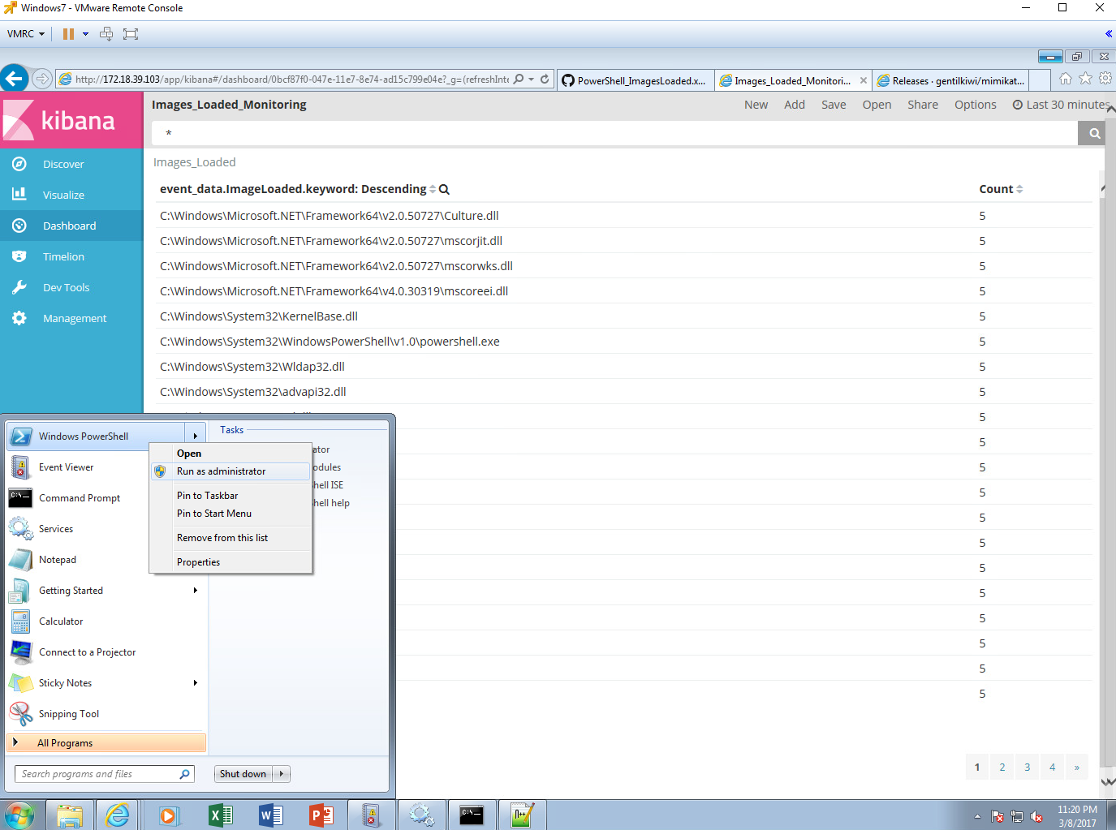This screenshot has width=1116, height=830.
Task: Choose Remove from this list
Action: 231,538
